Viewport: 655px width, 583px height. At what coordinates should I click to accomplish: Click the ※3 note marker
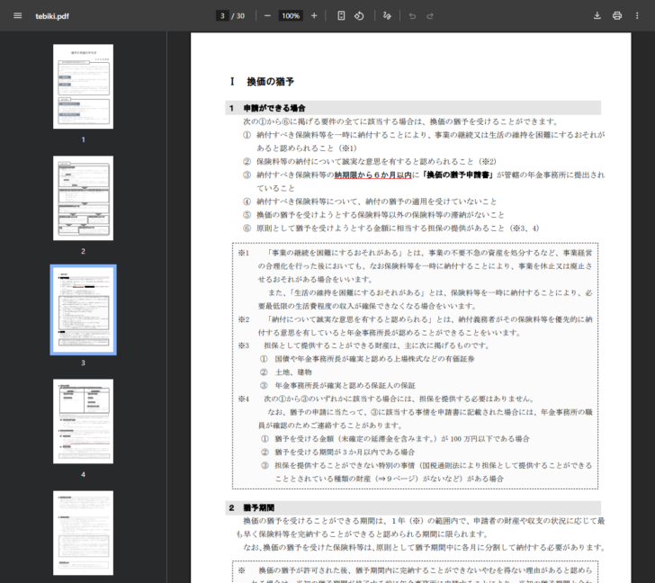tap(244, 345)
